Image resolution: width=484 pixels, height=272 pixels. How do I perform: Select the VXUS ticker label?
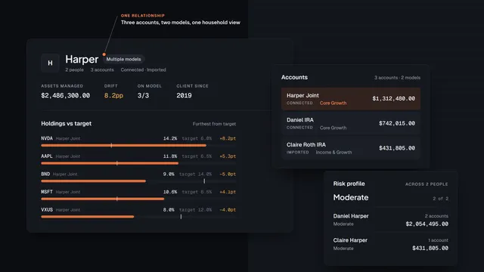click(x=47, y=210)
